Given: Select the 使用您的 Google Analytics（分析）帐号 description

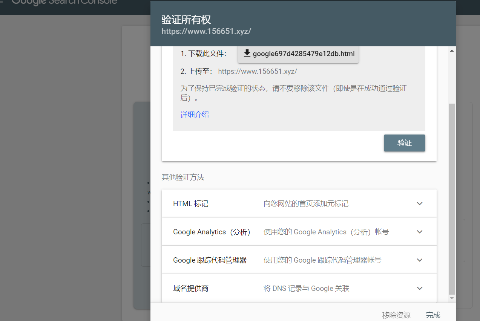Looking at the screenshot, I should click(x=326, y=232).
